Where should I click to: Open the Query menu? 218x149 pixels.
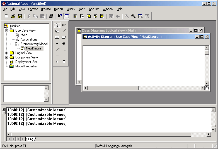[x=71, y=9]
